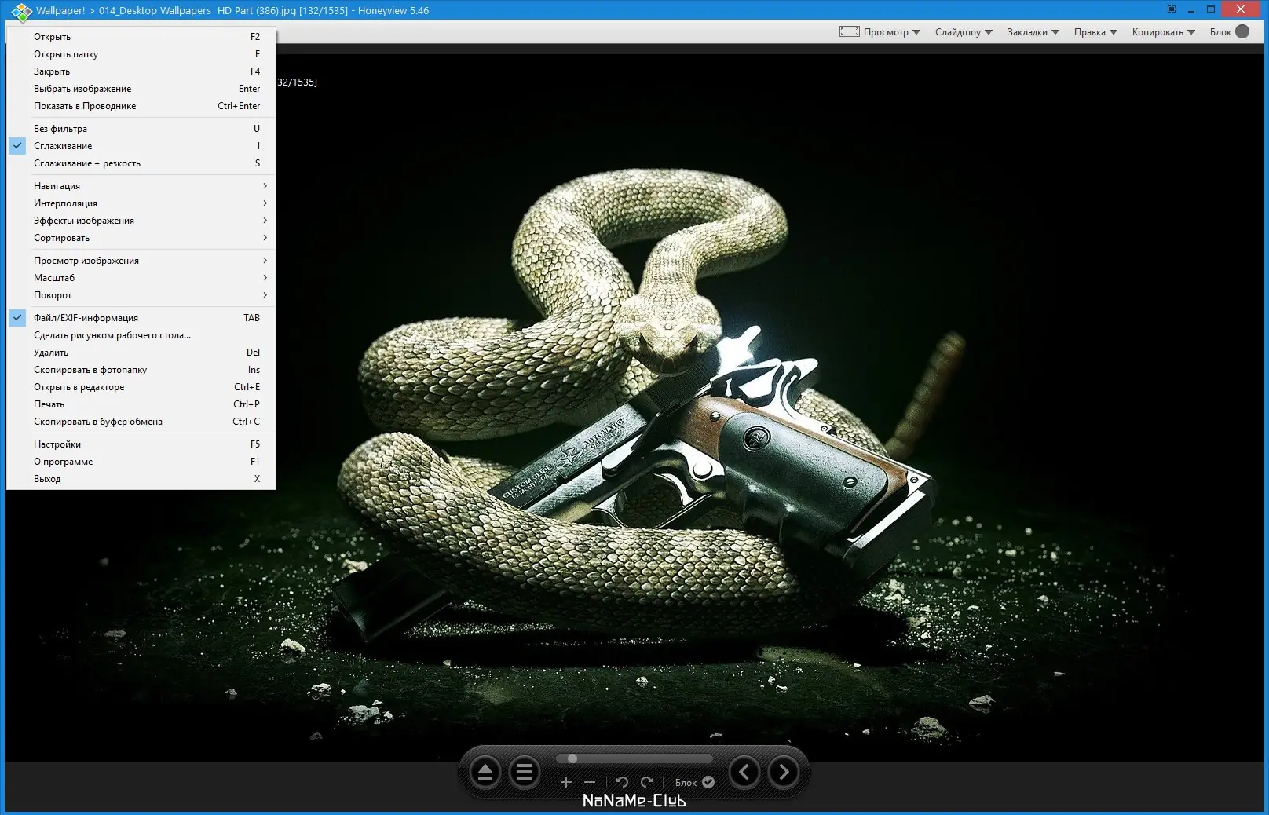Viewport: 1269px width, 815px height.
Task: Expand the Навигация submenu
Action: (141, 186)
